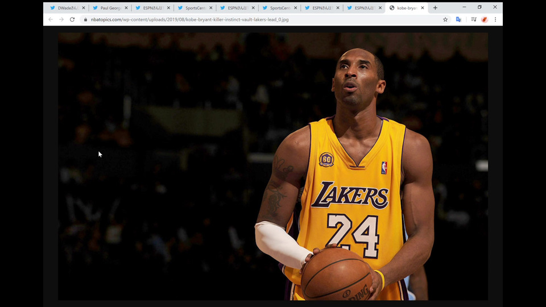Open the media control playlist icon
The image size is (546, 307).
coord(473,19)
